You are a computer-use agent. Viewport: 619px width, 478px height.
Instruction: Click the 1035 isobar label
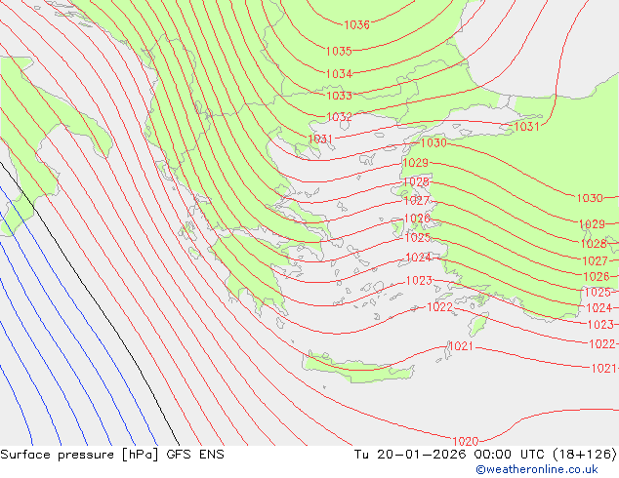click(339, 51)
